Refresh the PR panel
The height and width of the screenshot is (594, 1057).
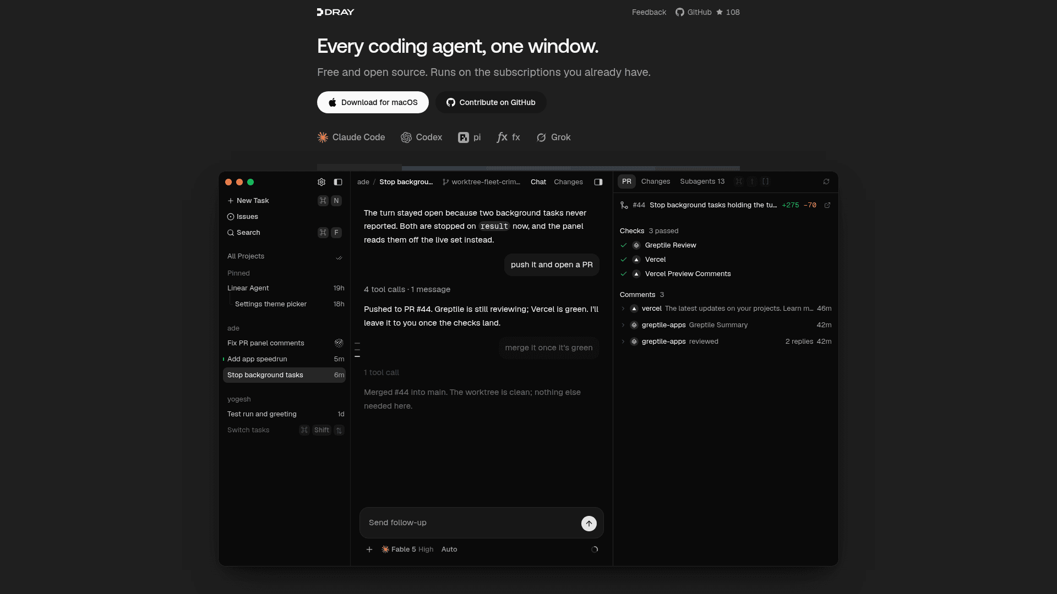(826, 182)
